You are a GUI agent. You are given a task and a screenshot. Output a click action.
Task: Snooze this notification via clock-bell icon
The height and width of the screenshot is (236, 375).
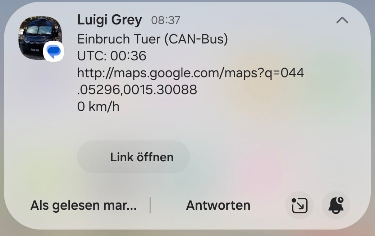[336, 205]
